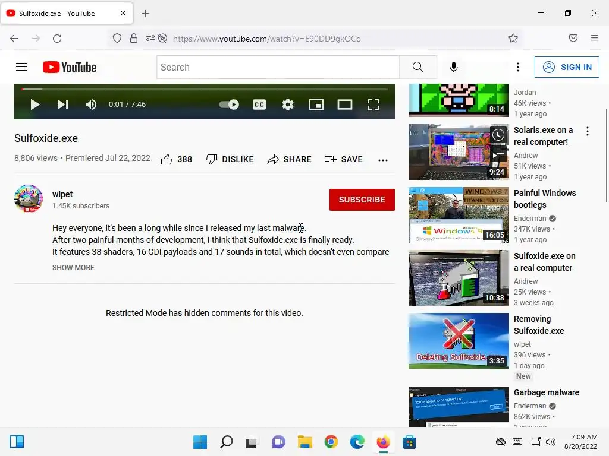Viewport: 609px width, 456px height.
Task: Open Painful Windows bootlegs title
Action: (x=545, y=199)
